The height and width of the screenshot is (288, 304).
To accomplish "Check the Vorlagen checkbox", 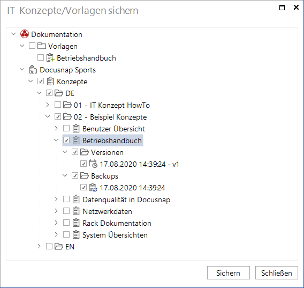I will pyautogui.click(x=32, y=46).
